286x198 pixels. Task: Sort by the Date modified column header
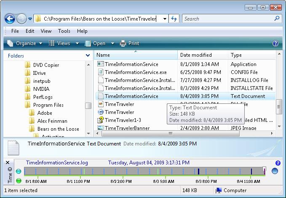point(203,55)
